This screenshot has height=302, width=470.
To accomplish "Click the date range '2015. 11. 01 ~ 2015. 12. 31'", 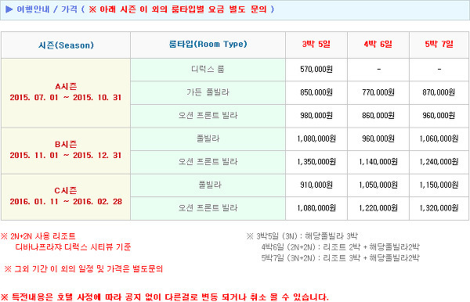I will [66, 156].
